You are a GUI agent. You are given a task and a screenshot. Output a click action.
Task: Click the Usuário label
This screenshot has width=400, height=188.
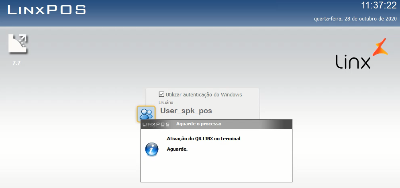[166, 102]
